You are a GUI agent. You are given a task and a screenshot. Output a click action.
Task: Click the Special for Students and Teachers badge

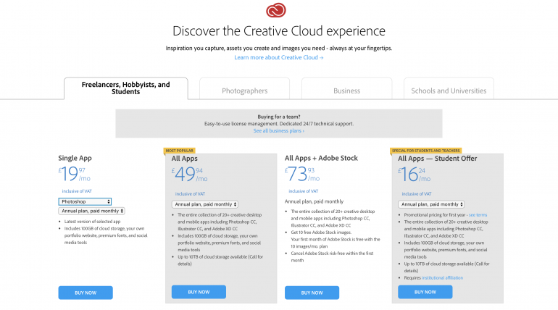[425, 151]
